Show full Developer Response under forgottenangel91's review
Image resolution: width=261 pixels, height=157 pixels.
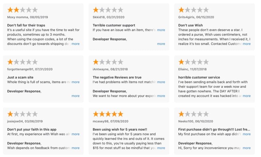click(x=76, y=96)
